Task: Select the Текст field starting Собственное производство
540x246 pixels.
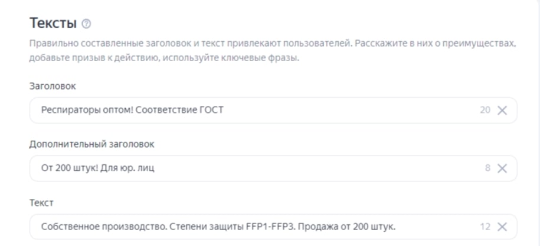Action: pos(273,227)
